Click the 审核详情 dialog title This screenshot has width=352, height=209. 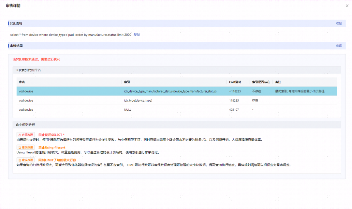13,6
